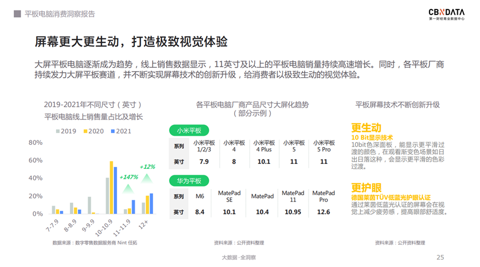Click the 平板电脑消费洞察报告 header text
Image resolution: width=480 pixels, height=267 pixels.
pos(60,14)
